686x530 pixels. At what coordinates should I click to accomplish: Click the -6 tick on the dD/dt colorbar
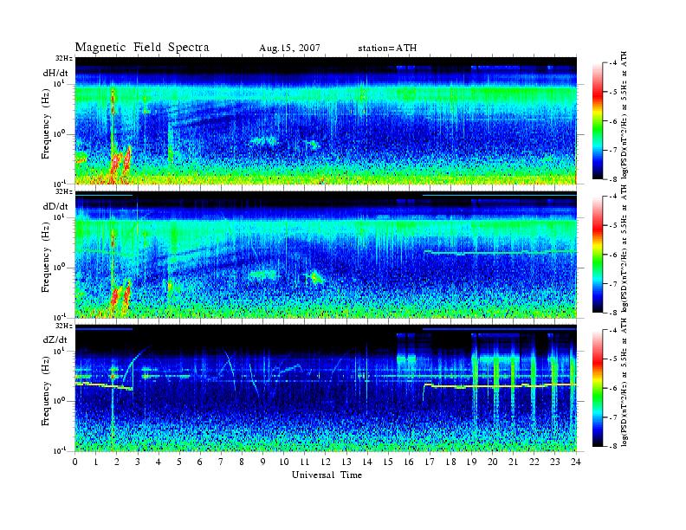pyautogui.click(x=613, y=255)
